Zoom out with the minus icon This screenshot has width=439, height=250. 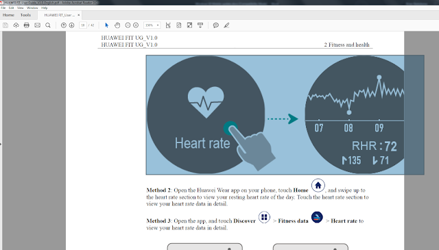pos(128,25)
